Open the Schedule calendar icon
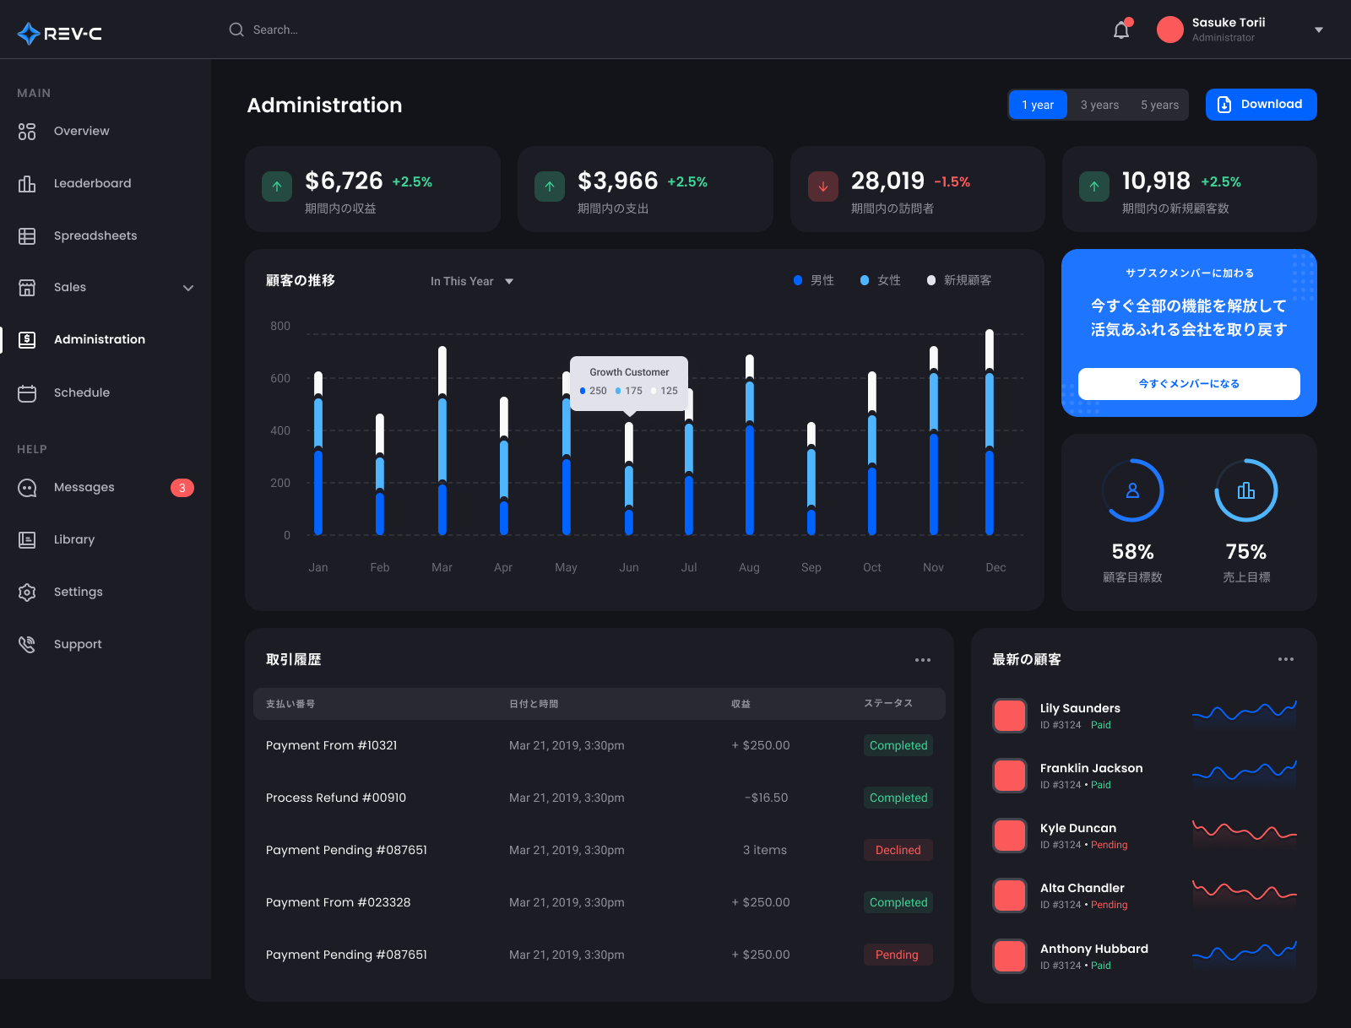1351x1028 pixels. (x=27, y=393)
